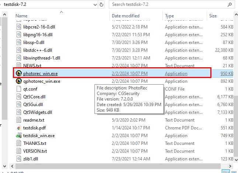The image size is (238, 173).
Task: Click the navigation pane scroll down arrow
Action: (x=4, y=166)
